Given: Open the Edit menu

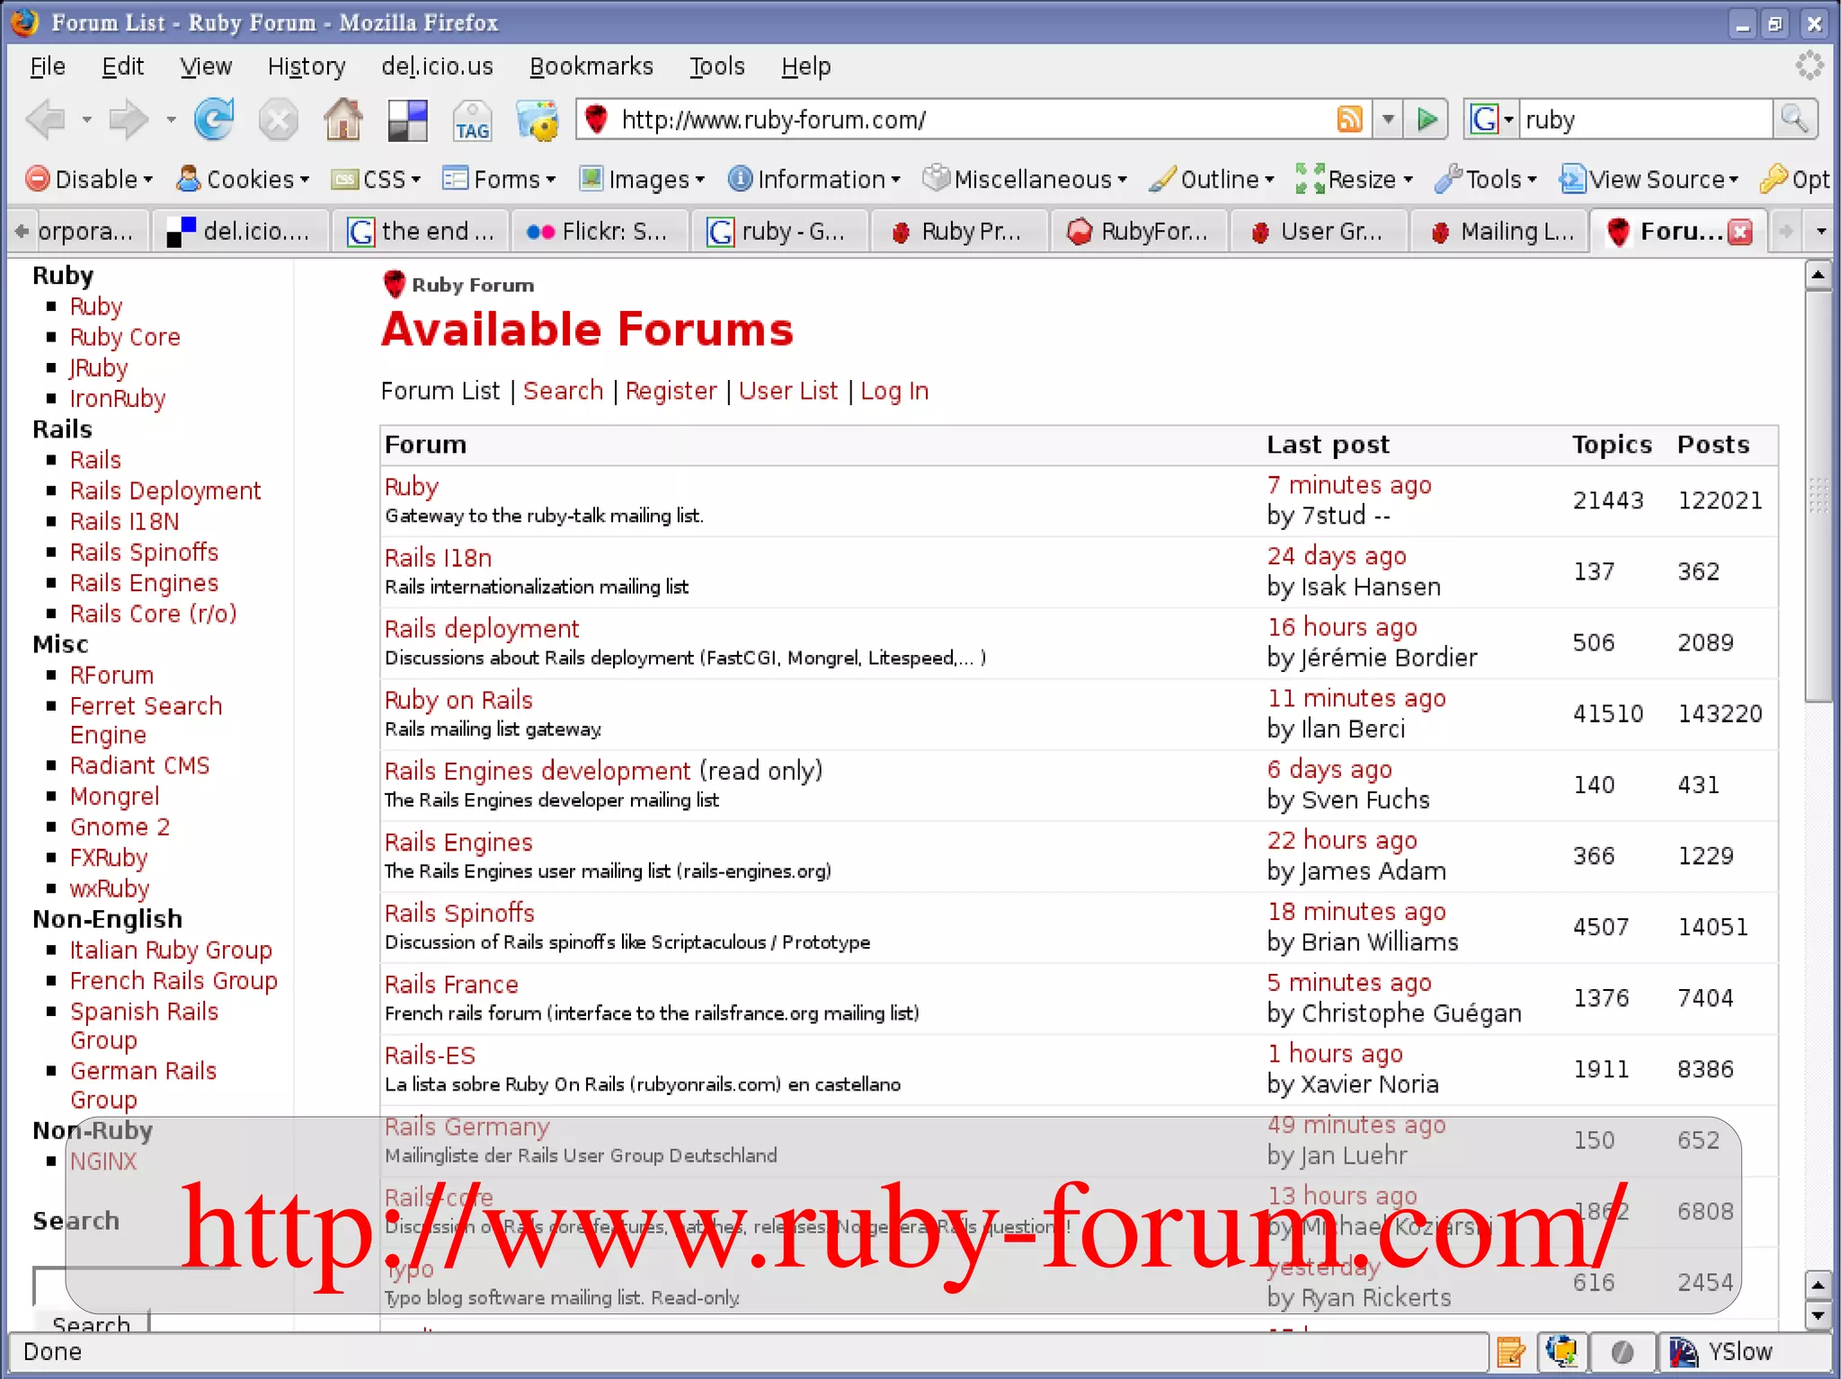Looking at the screenshot, I should click(x=122, y=66).
